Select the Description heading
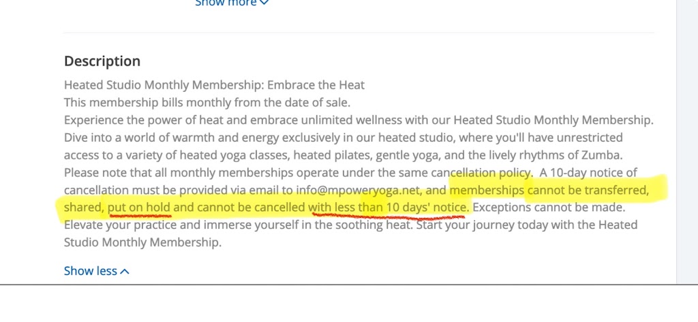Viewport: 698px width, 322px height. point(102,61)
